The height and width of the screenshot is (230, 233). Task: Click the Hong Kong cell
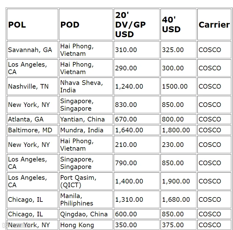[x=86, y=225]
